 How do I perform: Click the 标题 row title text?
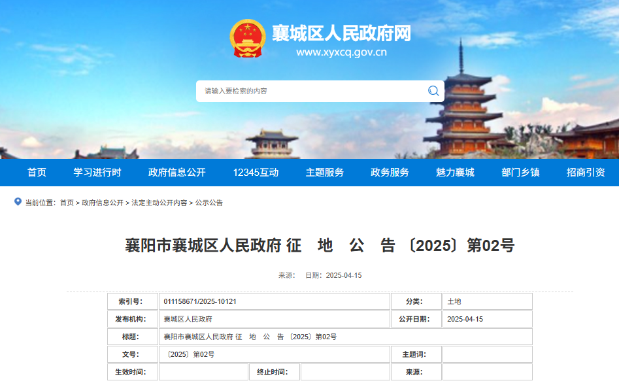(250, 337)
